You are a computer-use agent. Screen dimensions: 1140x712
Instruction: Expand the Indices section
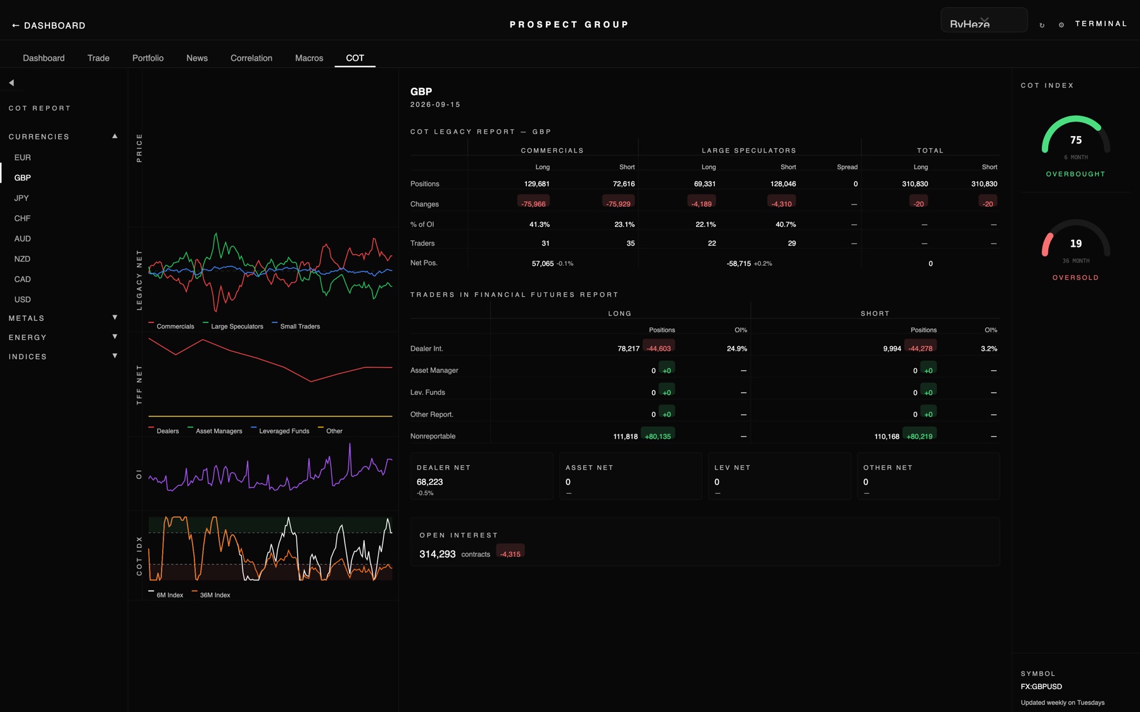(x=63, y=356)
